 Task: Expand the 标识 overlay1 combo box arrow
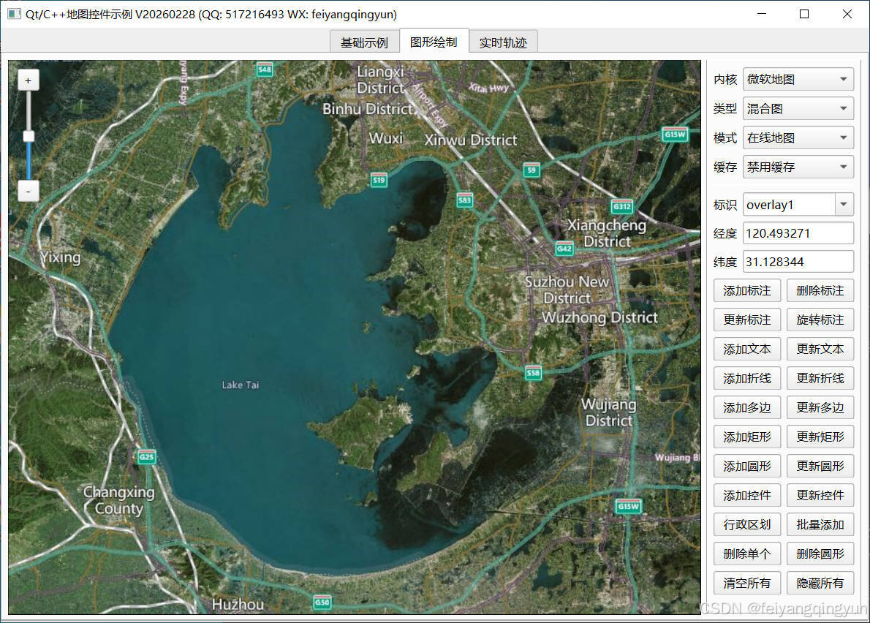coord(844,205)
